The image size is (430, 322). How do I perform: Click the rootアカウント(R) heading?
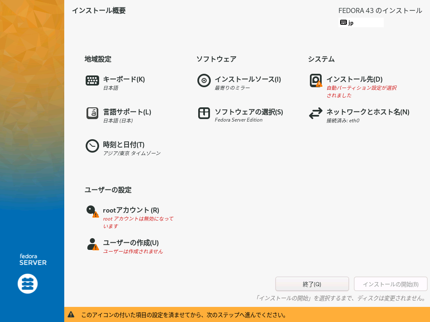(x=131, y=210)
